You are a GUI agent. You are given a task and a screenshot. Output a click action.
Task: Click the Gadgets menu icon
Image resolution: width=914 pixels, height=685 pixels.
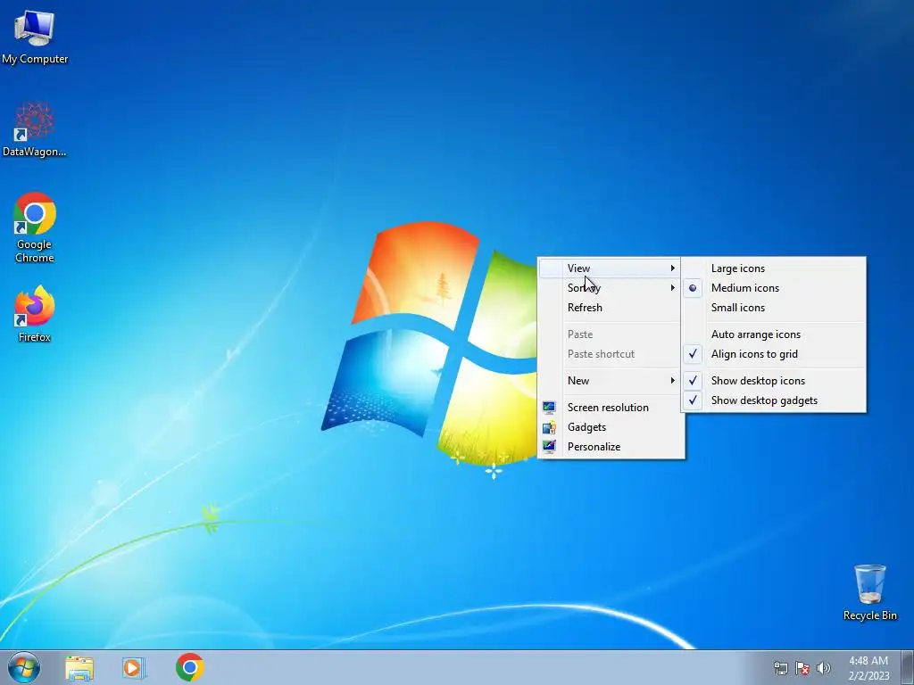tap(549, 427)
